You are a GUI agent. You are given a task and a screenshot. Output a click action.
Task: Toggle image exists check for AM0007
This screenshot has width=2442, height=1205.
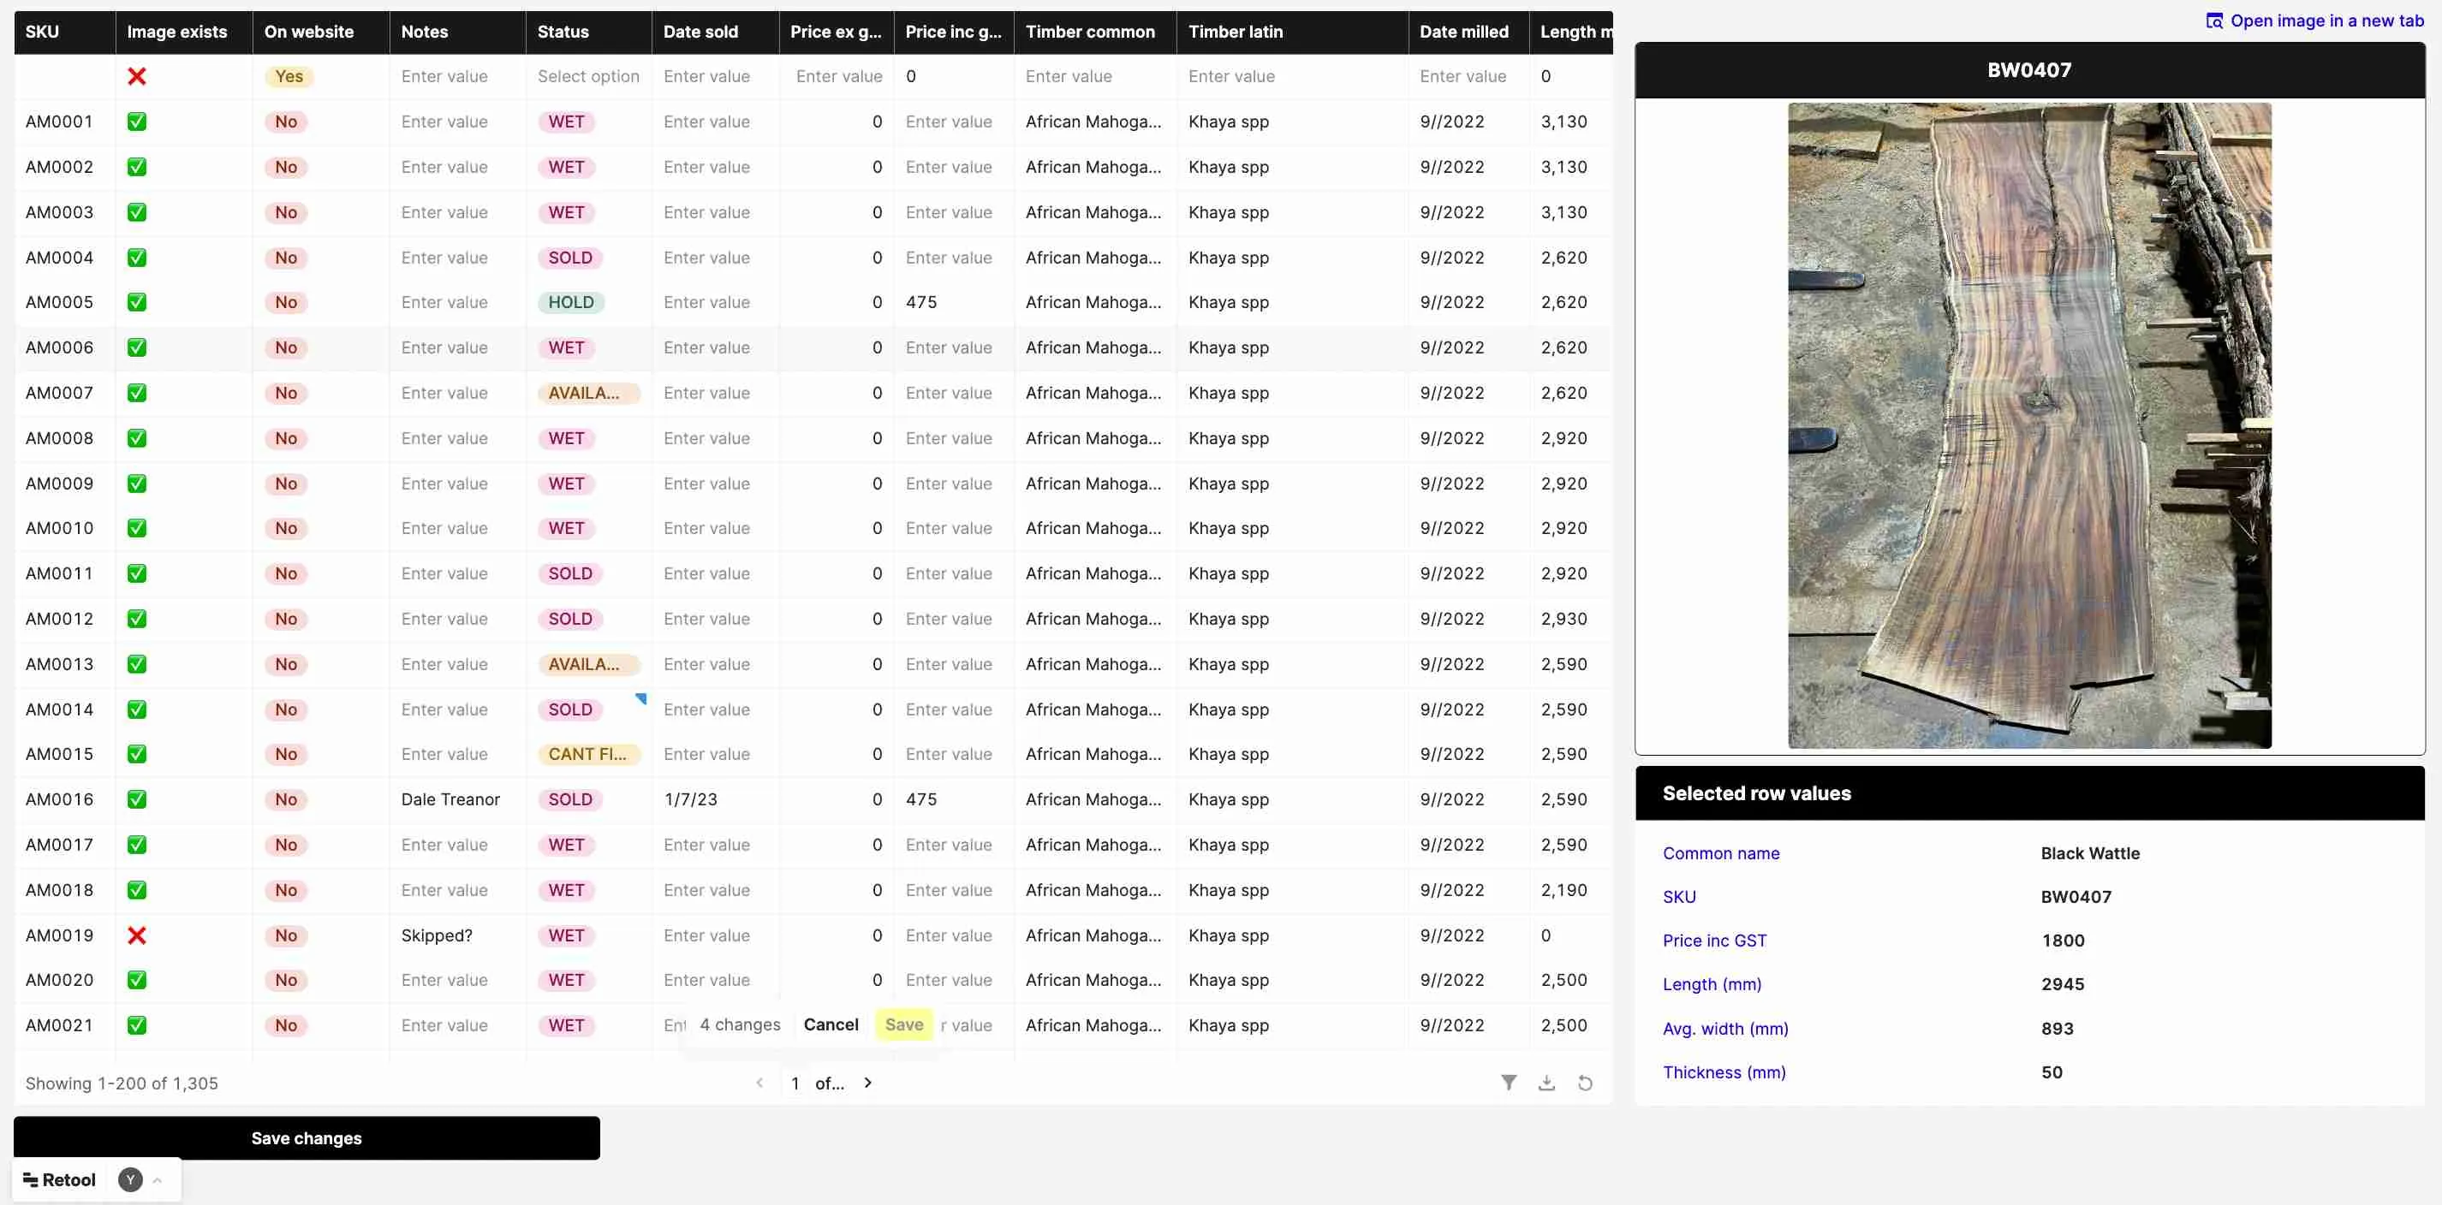[x=136, y=393]
